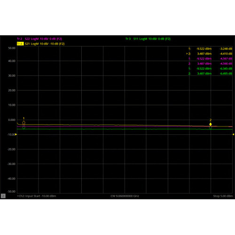The height and width of the screenshot is (235, 235).
Task: Click the Ch2 Input Start -10.00 dBm field
Action: click(x=37, y=196)
